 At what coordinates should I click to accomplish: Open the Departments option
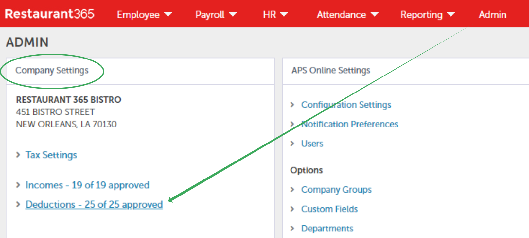[327, 228]
